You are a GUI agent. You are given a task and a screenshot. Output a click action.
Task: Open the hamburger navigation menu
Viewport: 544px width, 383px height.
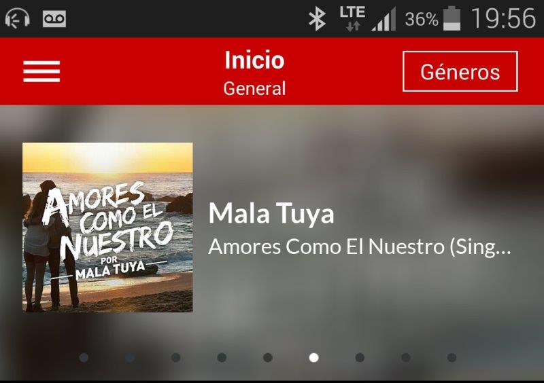(x=41, y=71)
